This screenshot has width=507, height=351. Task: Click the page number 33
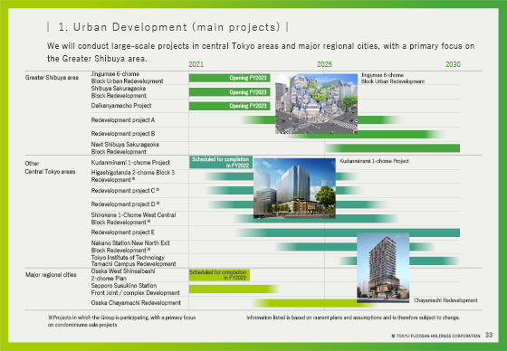coord(489,335)
